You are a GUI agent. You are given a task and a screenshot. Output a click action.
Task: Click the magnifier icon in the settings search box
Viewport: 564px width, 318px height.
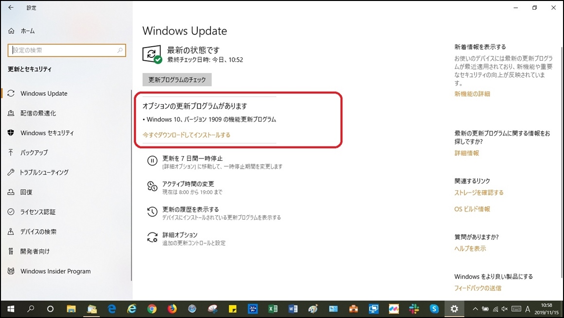pyautogui.click(x=120, y=51)
